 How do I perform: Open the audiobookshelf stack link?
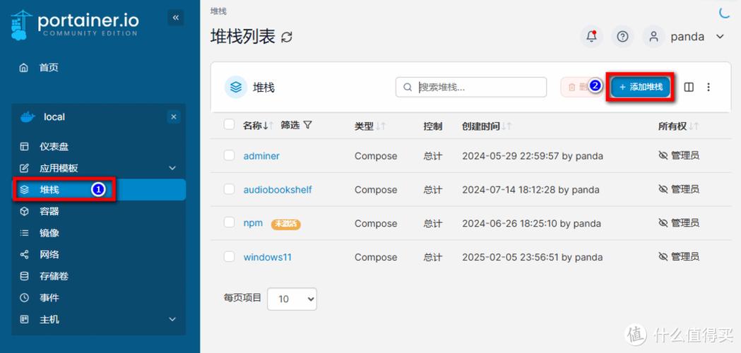pos(278,189)
